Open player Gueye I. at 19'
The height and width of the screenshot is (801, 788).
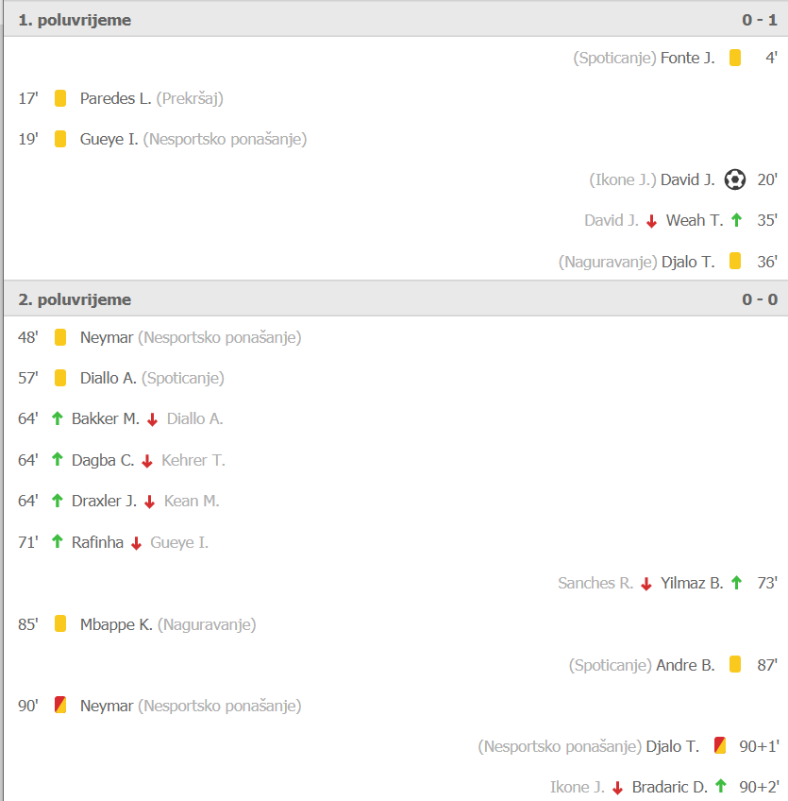click(x=109, y=139)
